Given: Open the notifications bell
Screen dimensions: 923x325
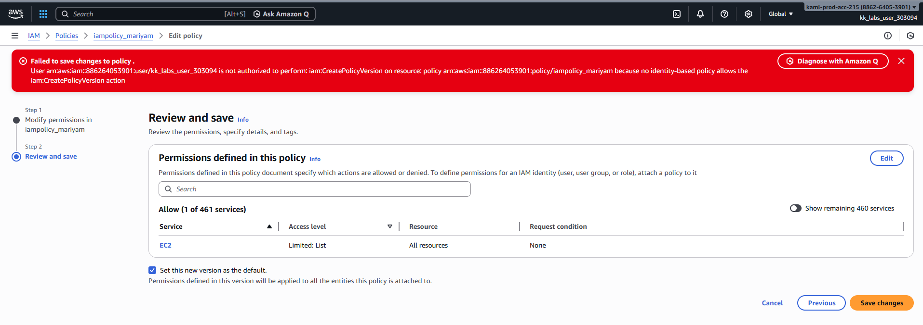Looking at the screenshot, I should [x=700, y=14].
